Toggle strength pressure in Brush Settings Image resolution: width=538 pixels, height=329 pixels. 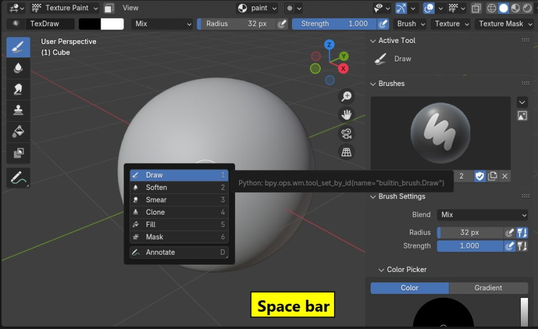point(509,246)
